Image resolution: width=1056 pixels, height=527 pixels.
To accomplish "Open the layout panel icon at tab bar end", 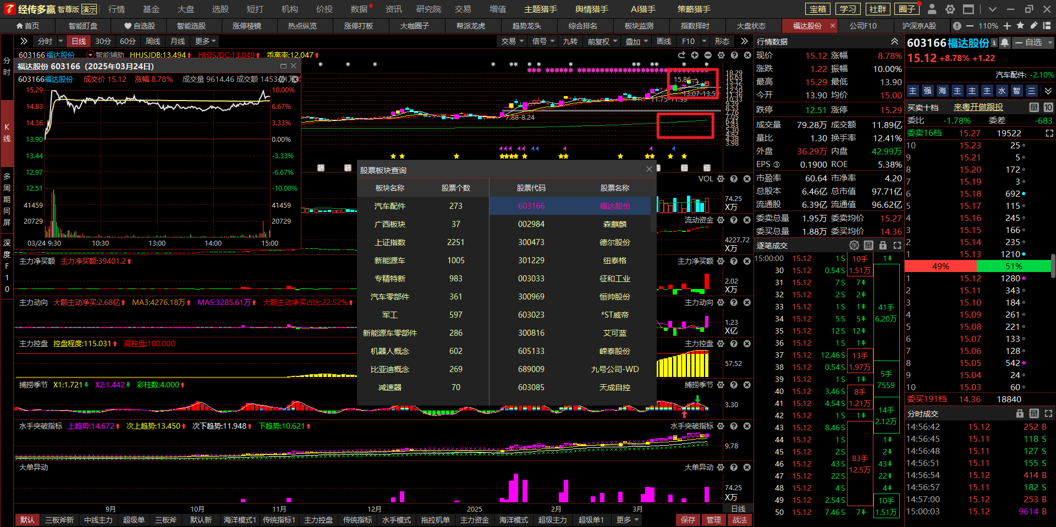I will (x=1047, y=26).
